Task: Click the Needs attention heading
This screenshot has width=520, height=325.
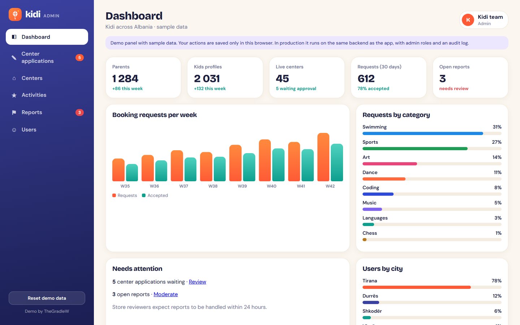Action: coord(137,269)
